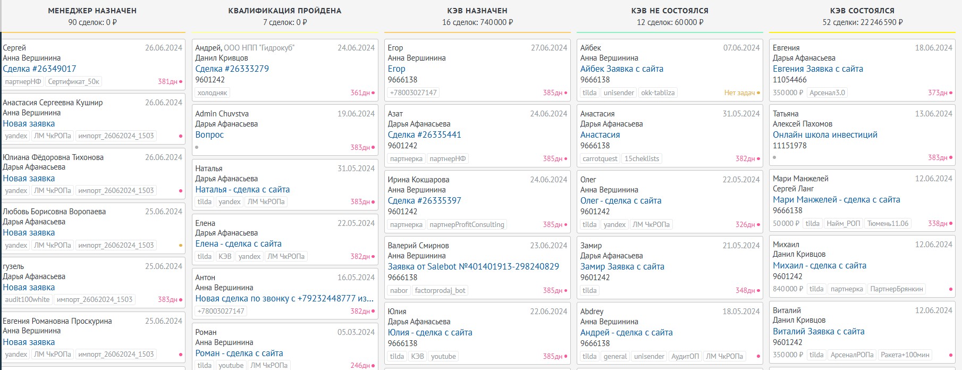This screenshot has height=370, width=962.
Task: Click the gray dot on the Вопрос card
Action: pos(197,147)
